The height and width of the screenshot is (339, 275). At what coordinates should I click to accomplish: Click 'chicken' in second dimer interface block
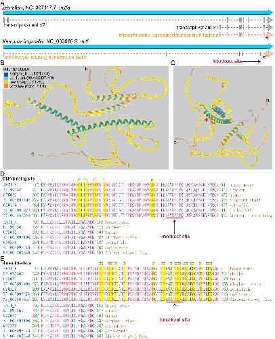[x=112, y=311]
